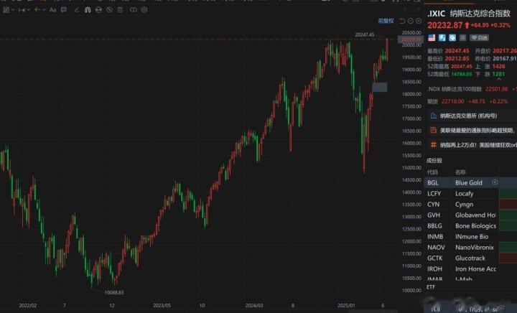Screen dimensions: 517x313
Task: Click the 前复权 adjustment button
Action: tap(386, 21)
